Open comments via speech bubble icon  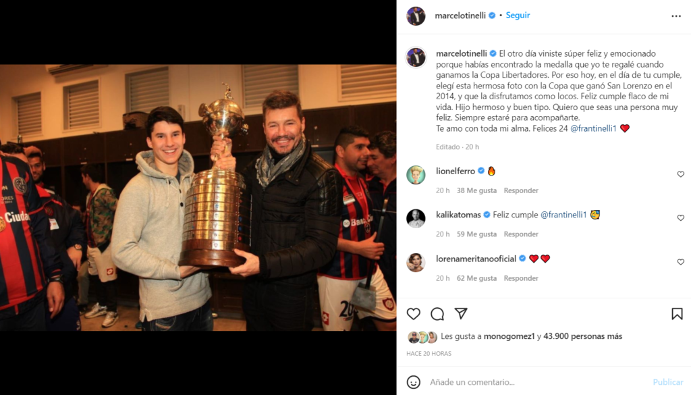coord(437,314)
